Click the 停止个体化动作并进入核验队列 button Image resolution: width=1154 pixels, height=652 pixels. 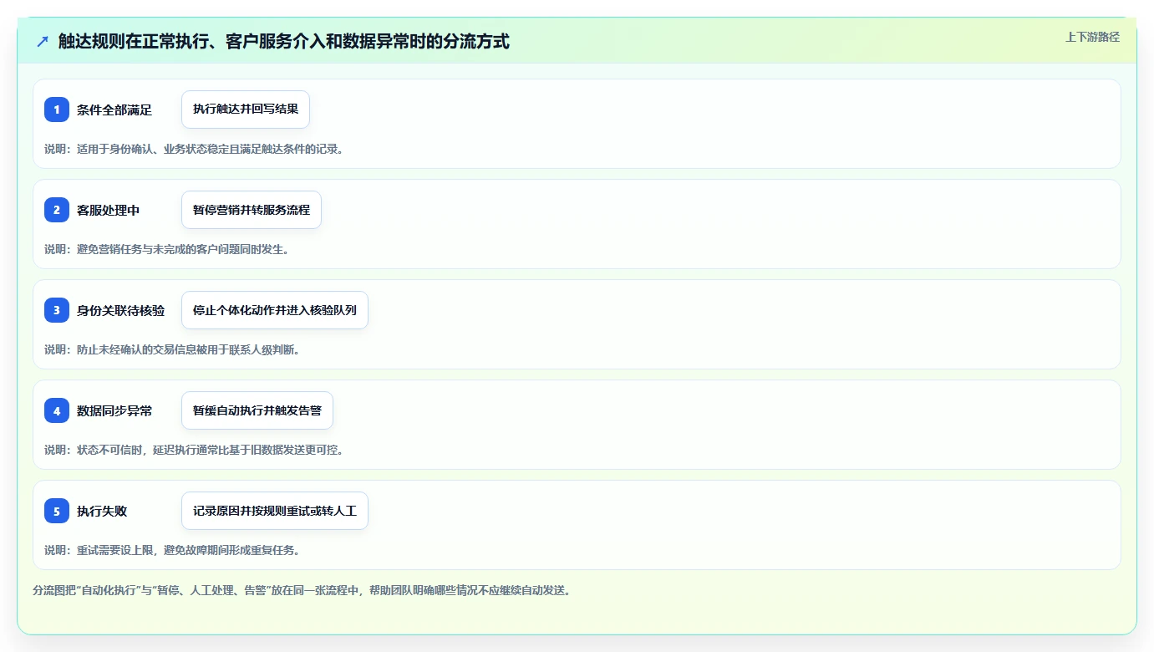point(275,310)
